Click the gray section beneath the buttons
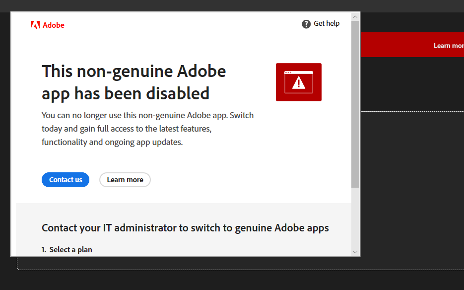Viewport: 464px width, 290px height. (184, 229)
